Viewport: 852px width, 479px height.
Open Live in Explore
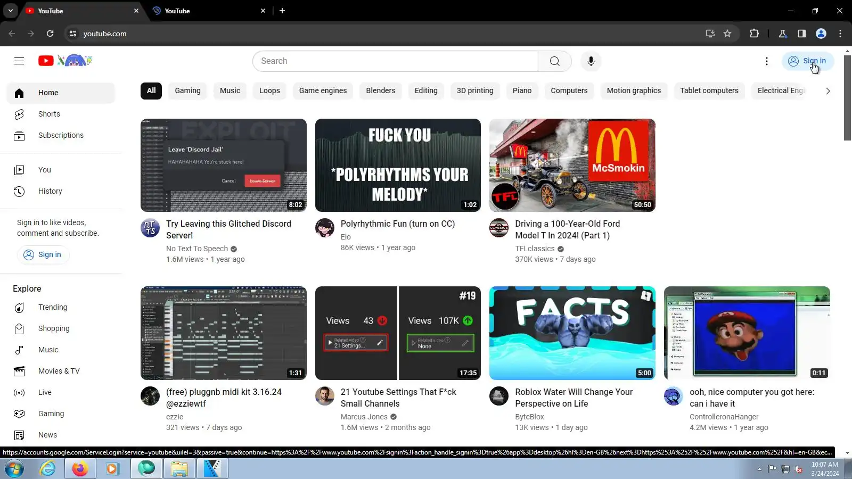click(x=61, y=392)
